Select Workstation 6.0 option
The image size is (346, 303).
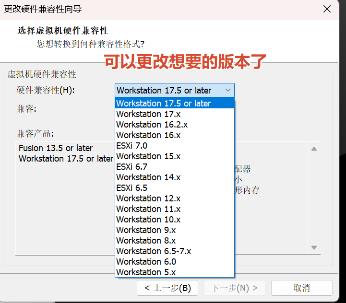click(x=175, y=262)
